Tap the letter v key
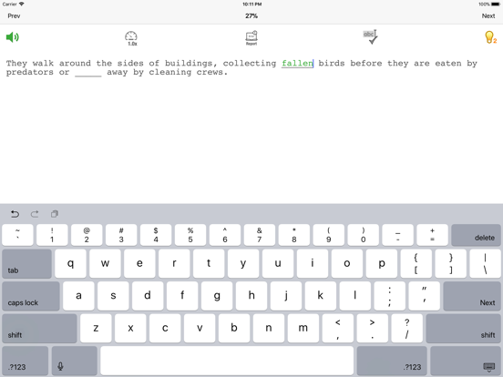Image resolution: width=503 pixels, height=377 pixels. (200, 329)
